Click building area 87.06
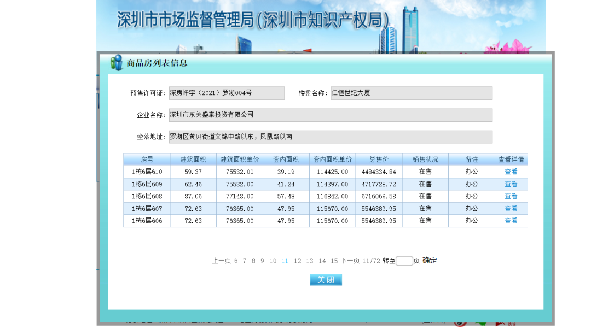The image size is (591, 331). click(x=193, y=196)
